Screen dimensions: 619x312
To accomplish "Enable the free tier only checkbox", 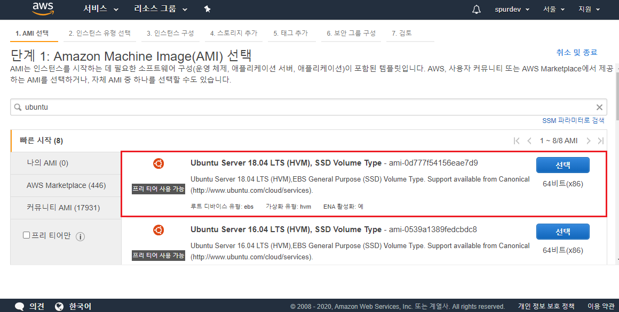I will point(27,235).
